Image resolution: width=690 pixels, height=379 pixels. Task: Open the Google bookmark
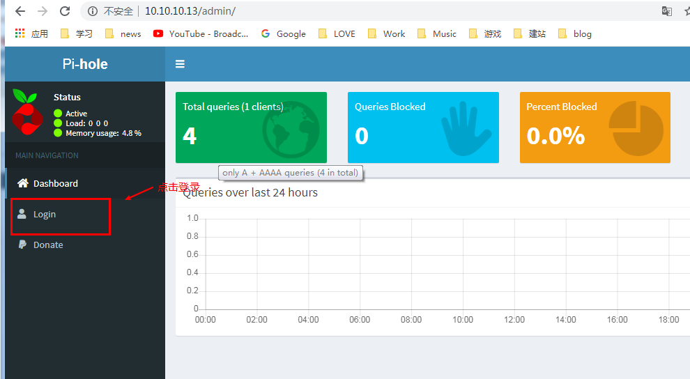(284, 34)
